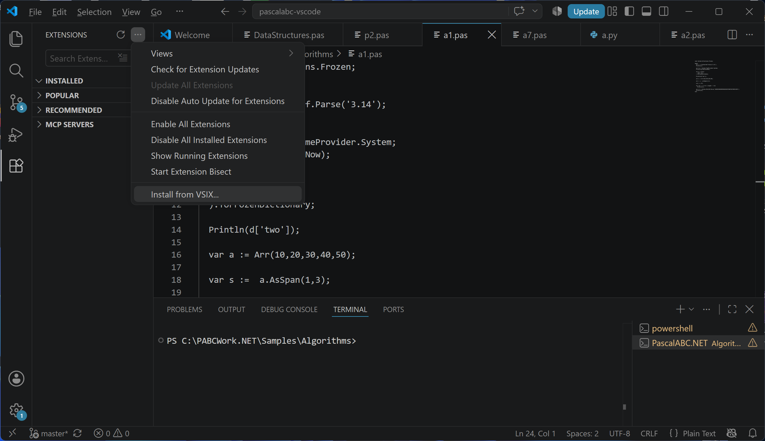Open notifications bell in status bar
This screenshot has height=441, width=765.
click(753, 433)
